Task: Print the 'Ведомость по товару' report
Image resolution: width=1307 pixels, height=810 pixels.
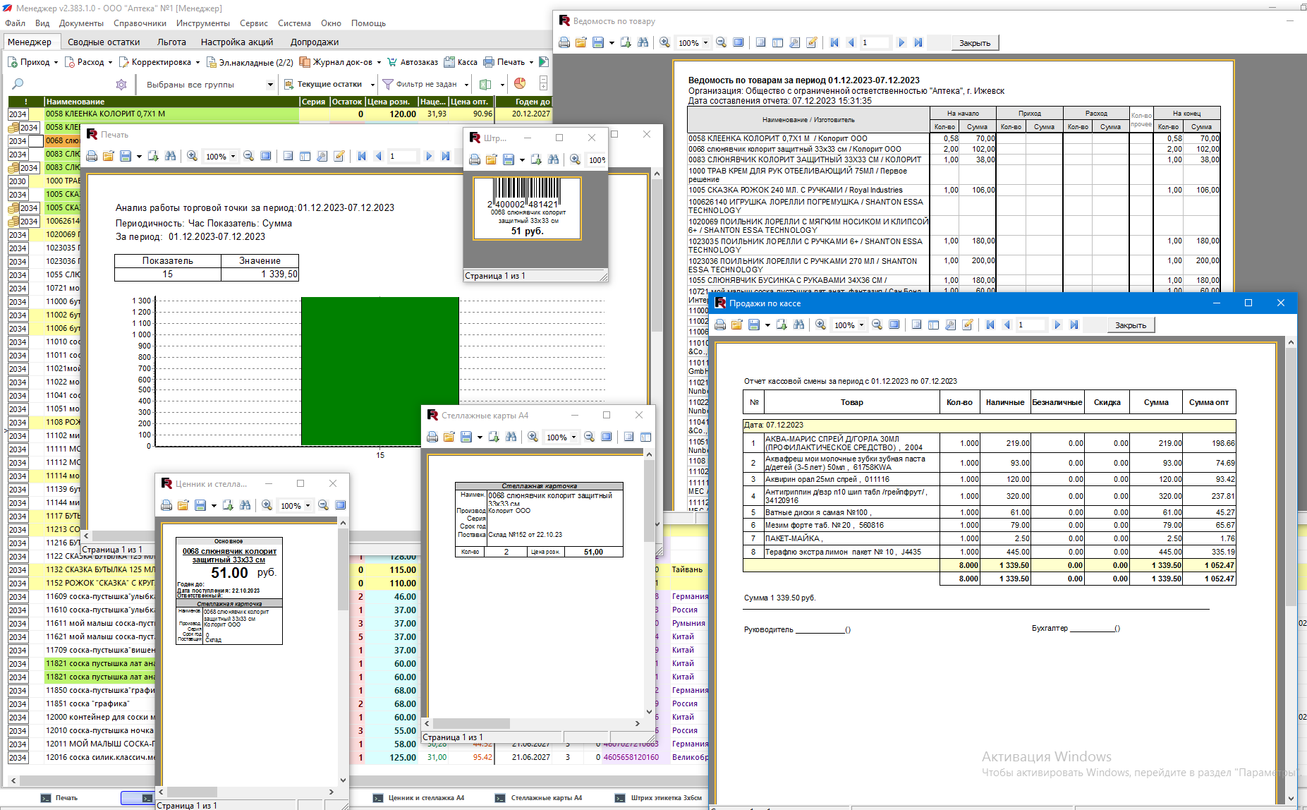Action: [x=564, y=42]
